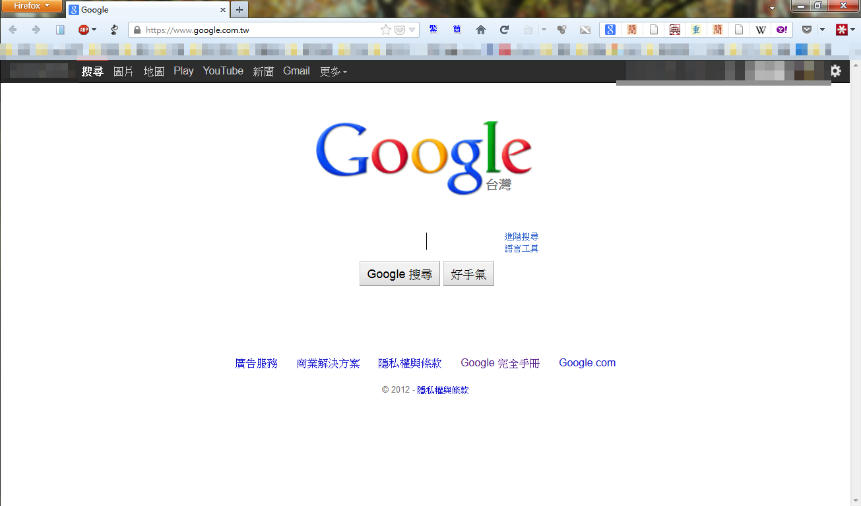
Task: Expand the 更多 dropdown menu
Action: tap(333, 71)
